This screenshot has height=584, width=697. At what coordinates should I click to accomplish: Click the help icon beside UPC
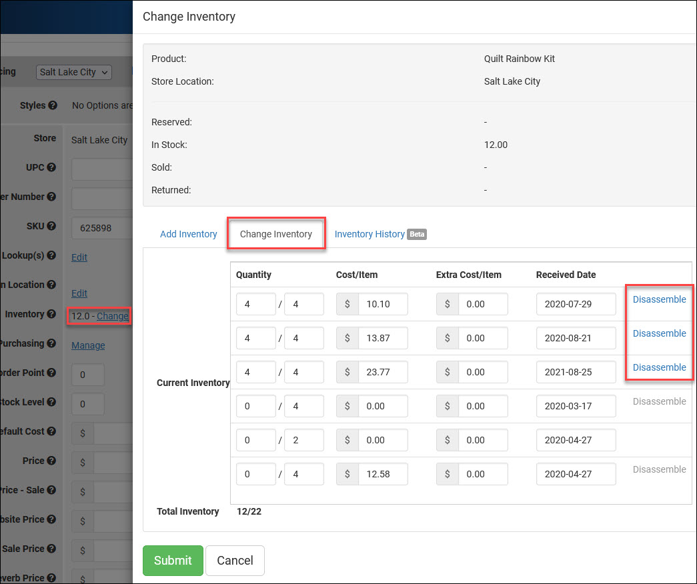[51, 167]
